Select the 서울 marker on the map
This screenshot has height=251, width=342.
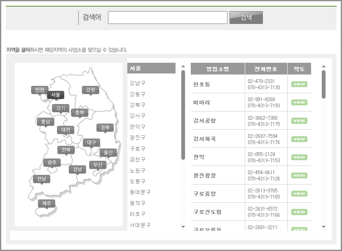coord(56,95)
